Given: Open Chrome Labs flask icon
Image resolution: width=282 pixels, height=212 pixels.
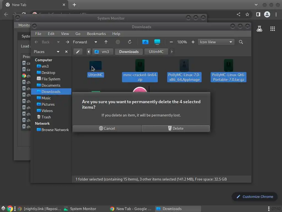Looking at the screenshot, I should [259, 29].
